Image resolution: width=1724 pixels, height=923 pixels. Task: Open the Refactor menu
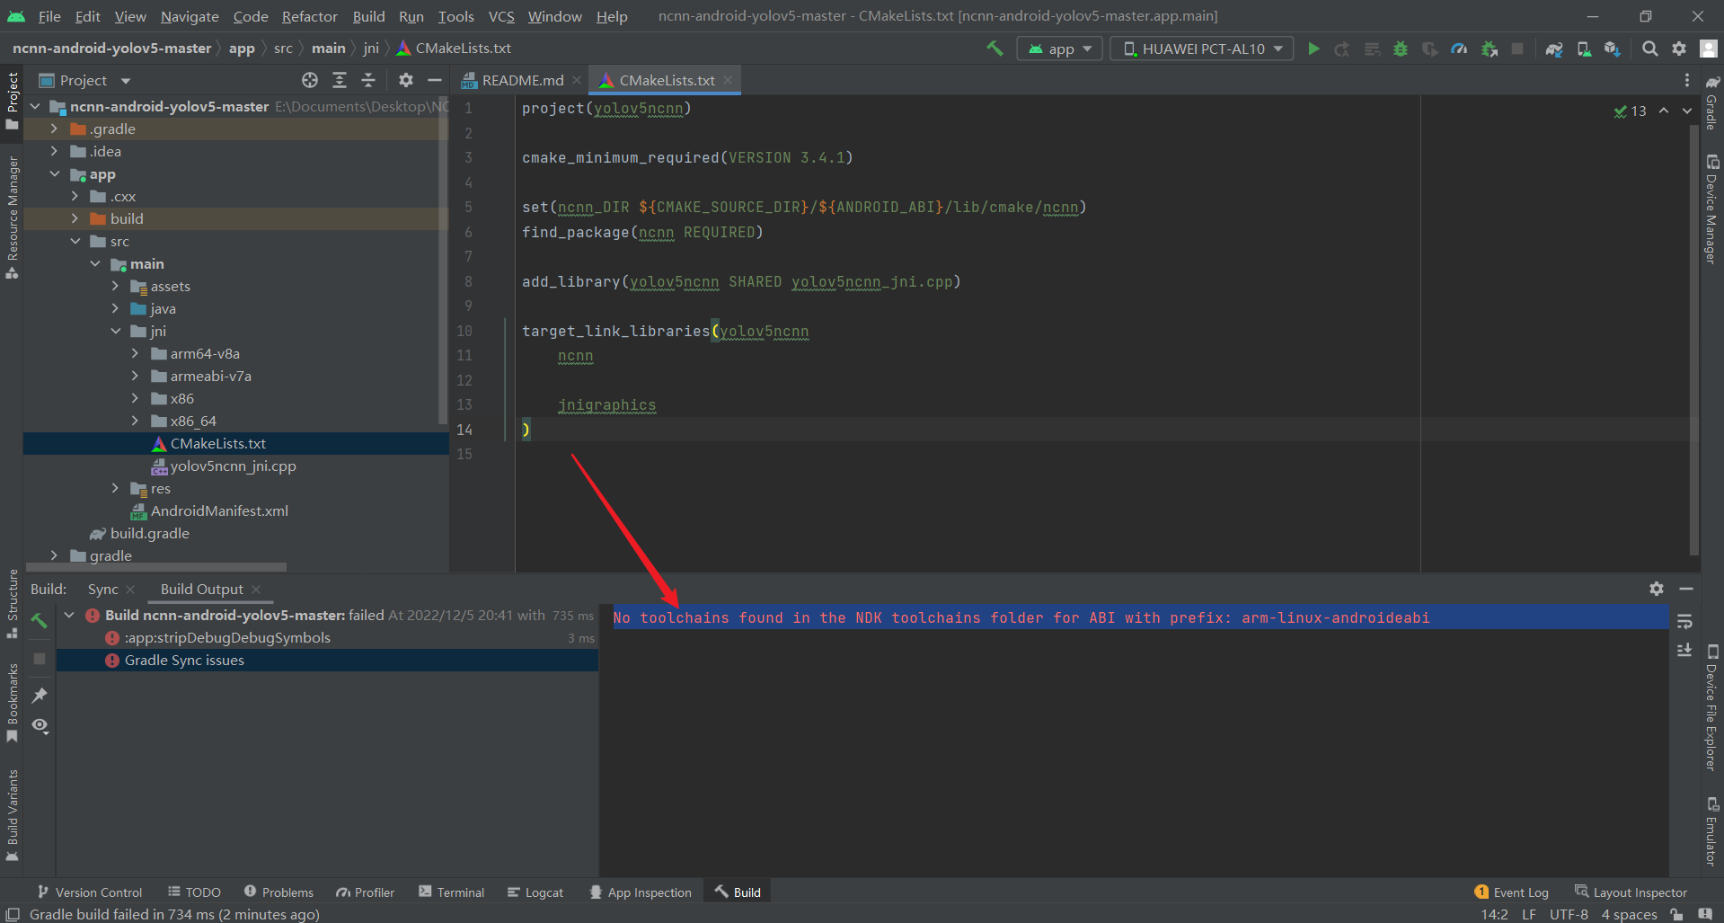point(309,16)
